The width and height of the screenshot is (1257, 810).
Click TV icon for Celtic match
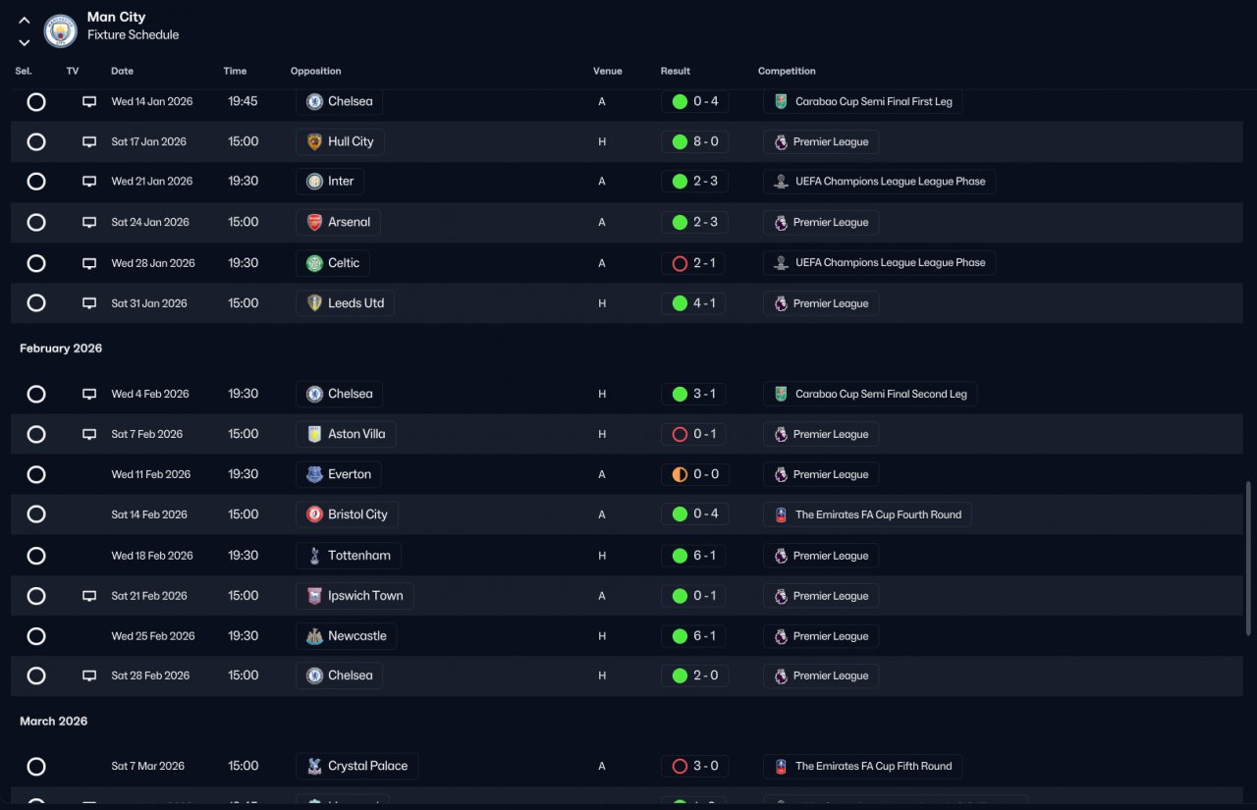(89, 263)
